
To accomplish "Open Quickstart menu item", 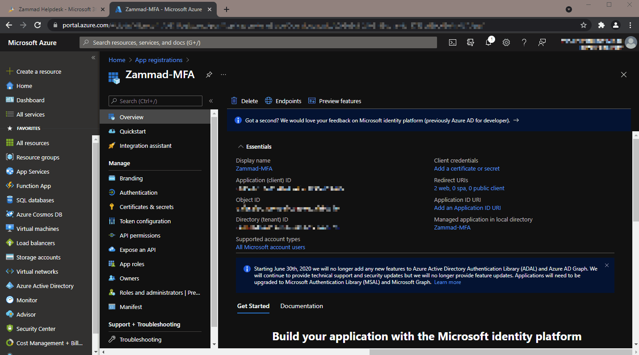I will (155, 131).
